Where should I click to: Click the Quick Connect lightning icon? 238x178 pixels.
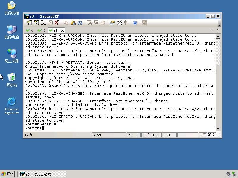click(x=36, y=23)
